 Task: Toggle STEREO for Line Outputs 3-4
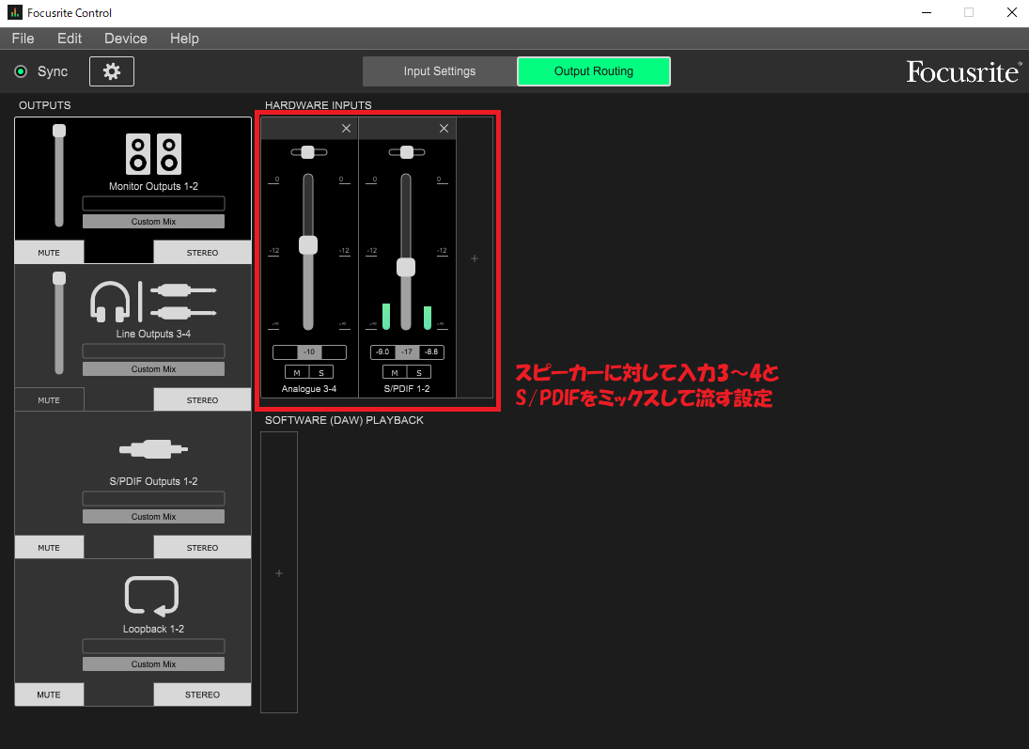point(202,399)
